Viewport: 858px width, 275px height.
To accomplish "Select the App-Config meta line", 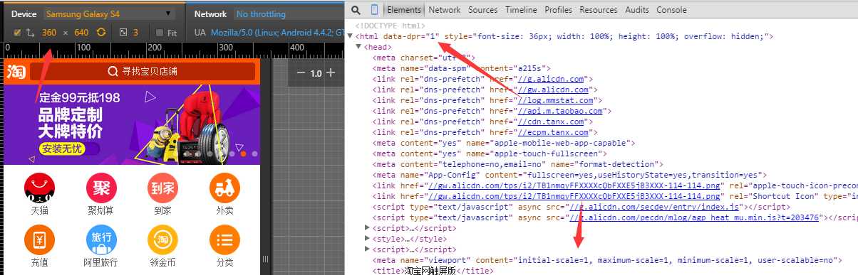I will (570, 175).
